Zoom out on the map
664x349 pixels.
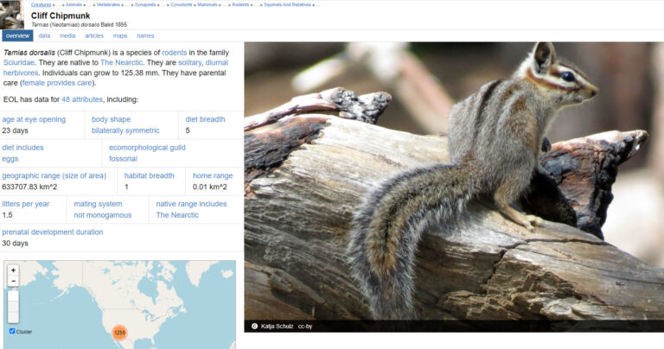pyautogui.click(x=13, y=282)
